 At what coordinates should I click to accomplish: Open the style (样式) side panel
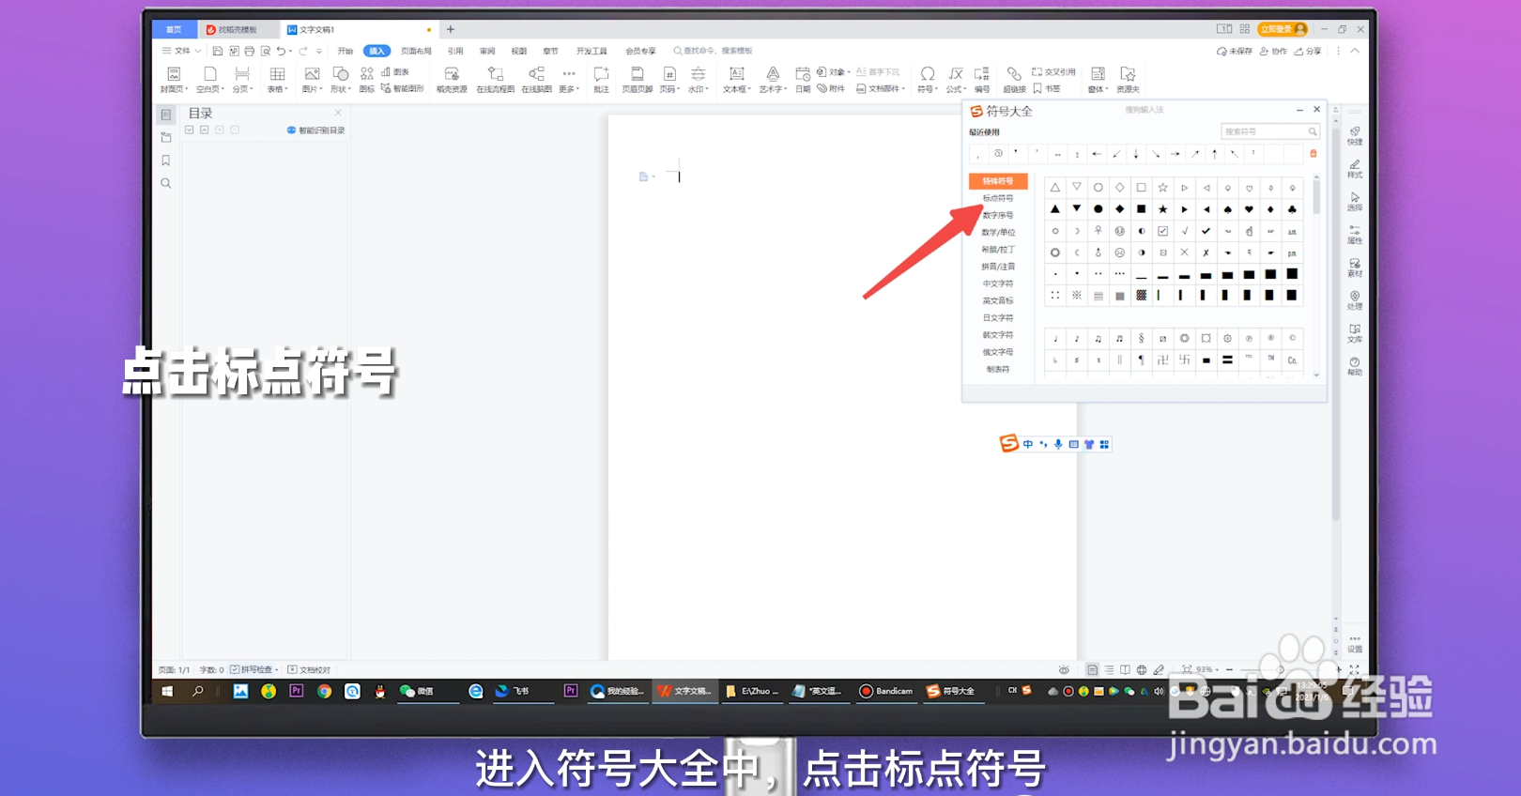tap(1355, 169)
